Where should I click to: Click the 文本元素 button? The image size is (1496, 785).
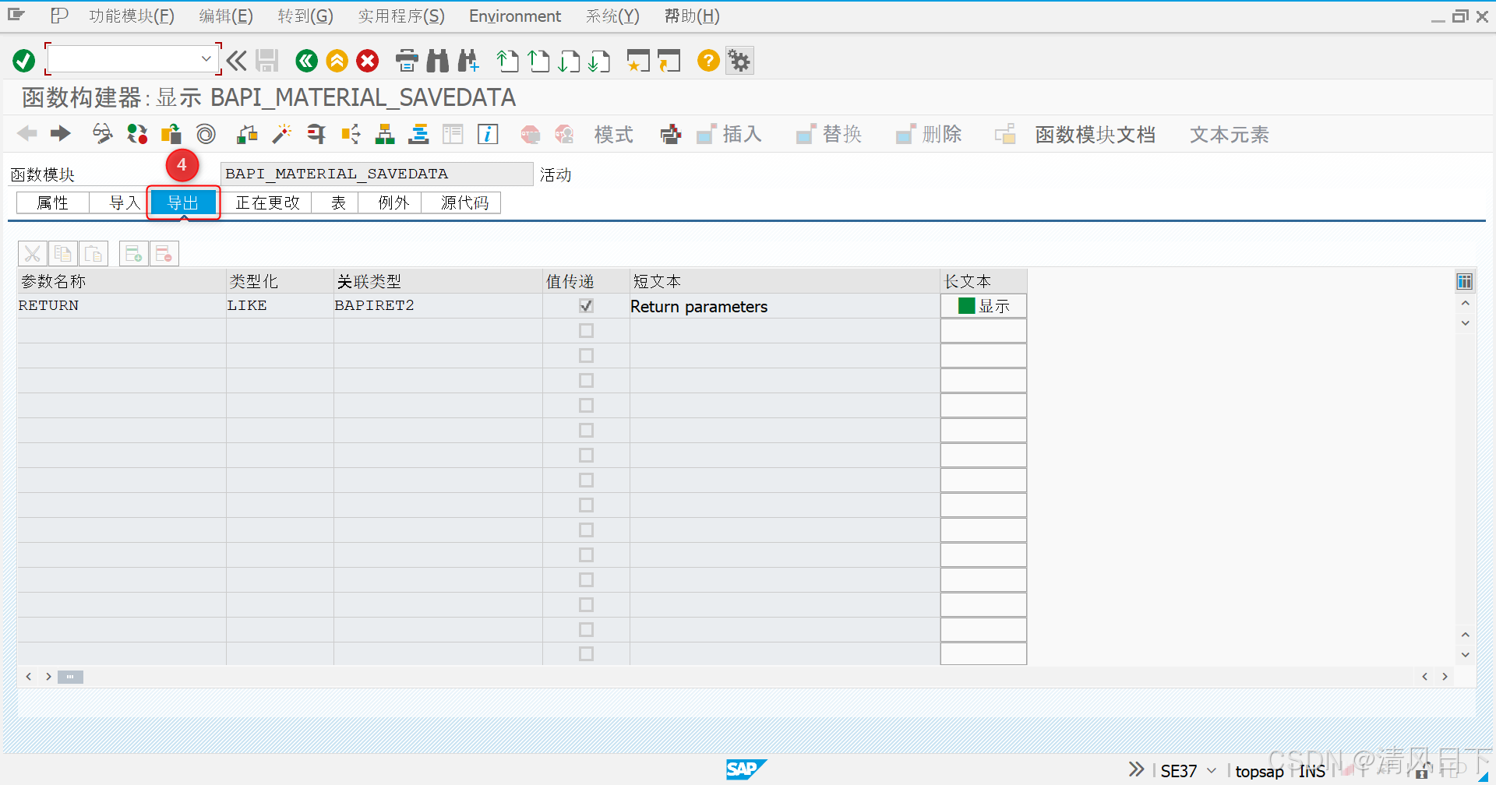click(1229, 135)
